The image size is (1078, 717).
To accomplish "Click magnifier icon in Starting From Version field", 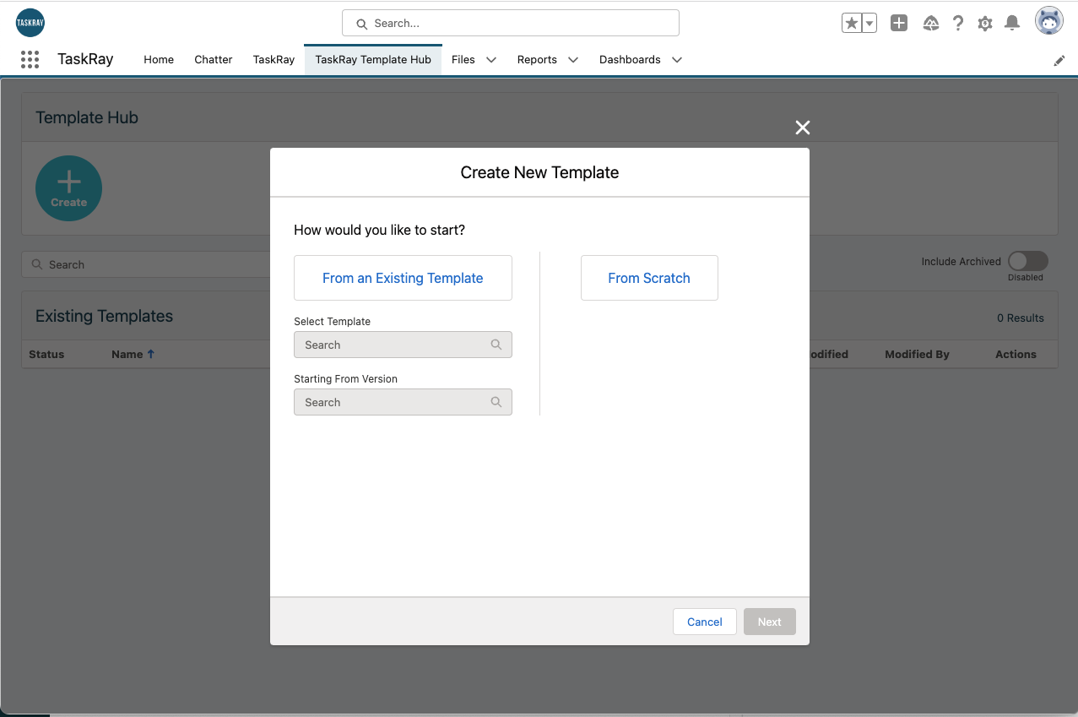I will pyautogui.click(x=496, y=402).
